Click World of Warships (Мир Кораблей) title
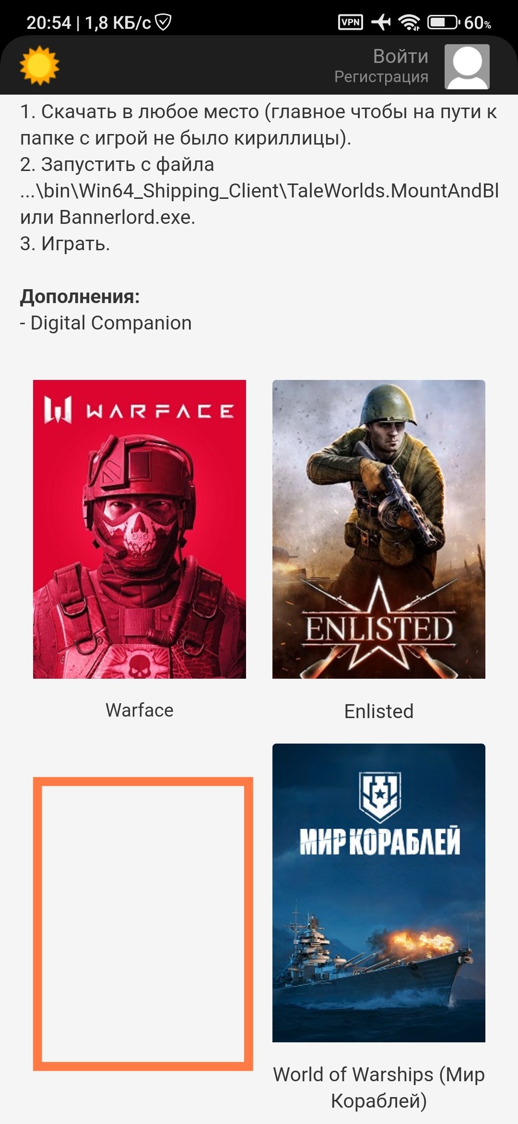The image size is (518, 1124). pos(379,1087)
